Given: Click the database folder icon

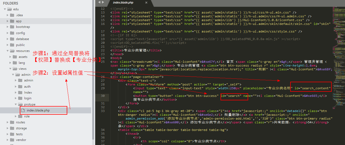Looking at the screenshot, I should tap(12, 39).
